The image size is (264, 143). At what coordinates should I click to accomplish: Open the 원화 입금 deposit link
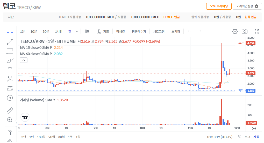tap(251, 17)
